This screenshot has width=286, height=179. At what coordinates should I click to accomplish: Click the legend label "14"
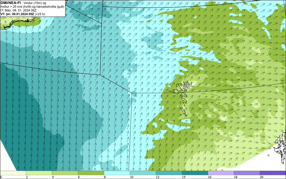click(x=184, y=177)
